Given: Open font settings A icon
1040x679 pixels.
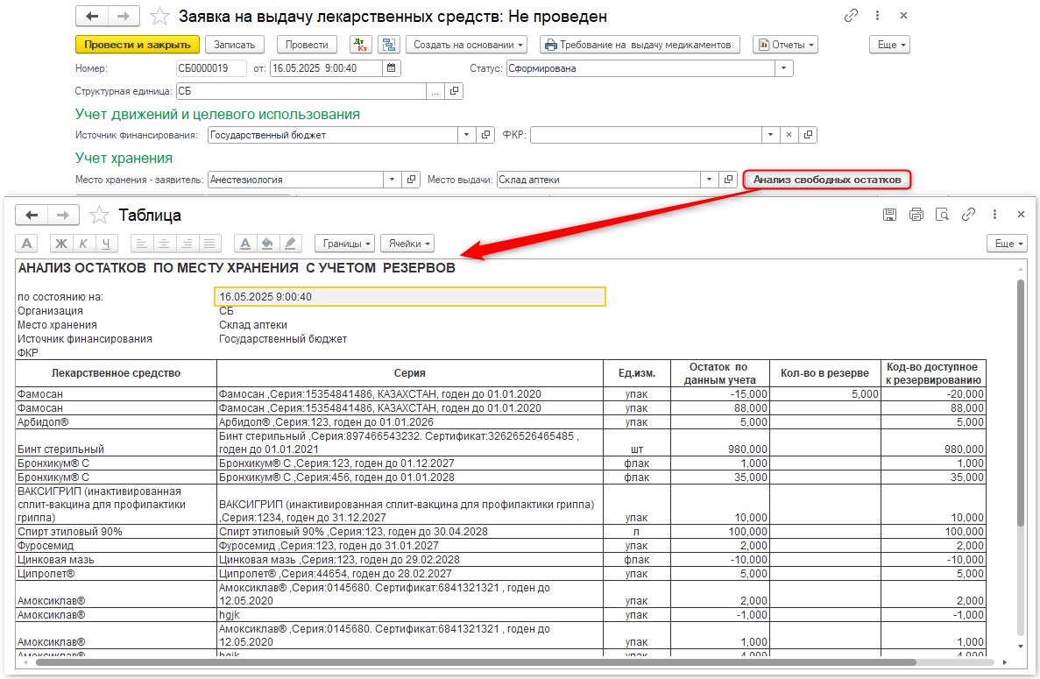Looking at the screenshot, I should click(x=26, y=244).
